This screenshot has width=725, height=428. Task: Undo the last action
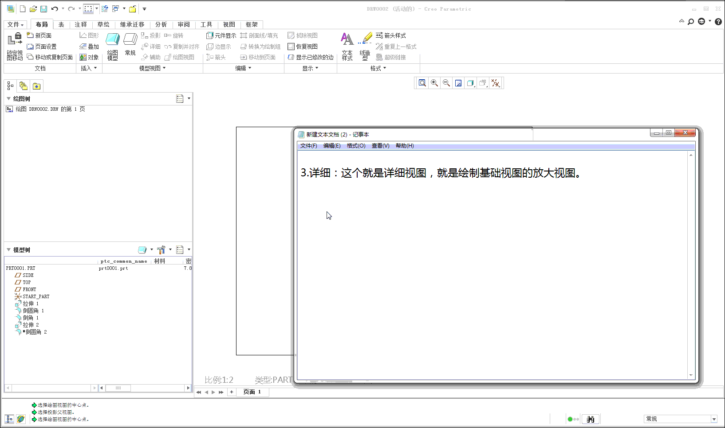[x=55, y=9]
